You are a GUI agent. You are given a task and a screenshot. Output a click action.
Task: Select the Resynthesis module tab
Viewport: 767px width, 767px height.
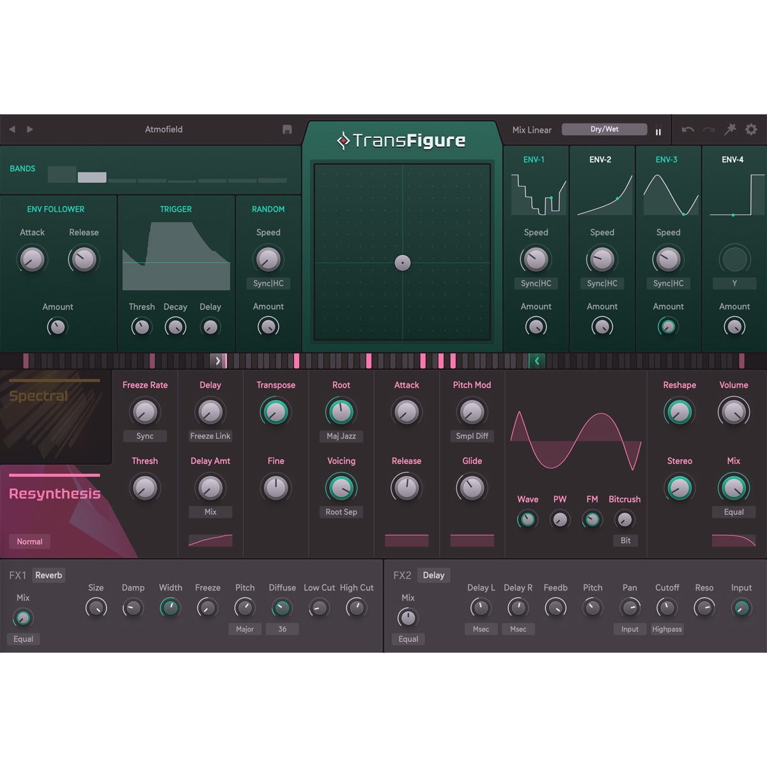[x=54, y=493]
